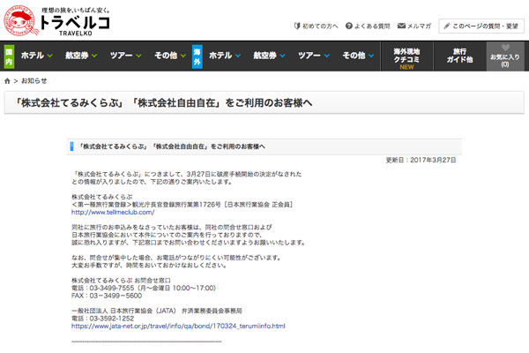Click the Travelko mascot logo
This screenshot has height=353, width=529.
tap(19, 20)
